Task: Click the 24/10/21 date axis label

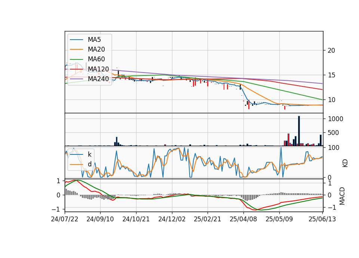Action: click(136, 219)
